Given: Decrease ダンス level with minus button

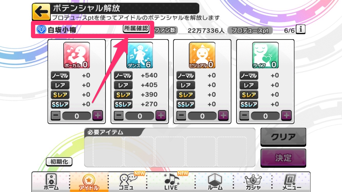Looking at the screenshot, I should tap(119, 116).
